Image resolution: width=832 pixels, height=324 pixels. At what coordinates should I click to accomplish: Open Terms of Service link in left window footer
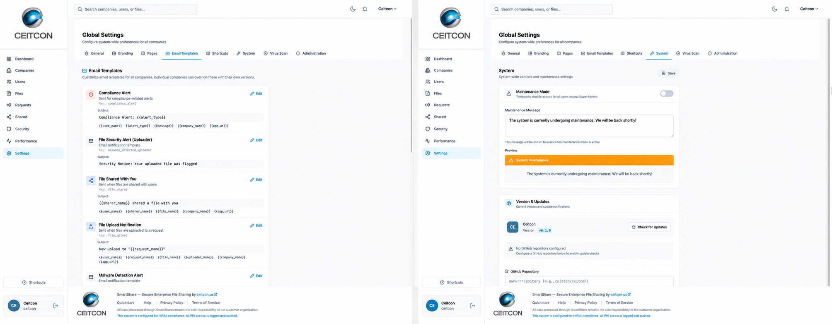[x=206, y=303]
